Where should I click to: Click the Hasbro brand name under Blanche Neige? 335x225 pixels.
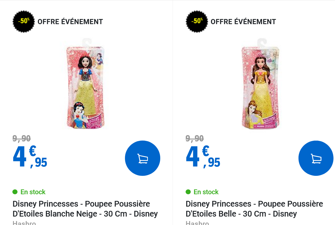(x=24, y=223)
